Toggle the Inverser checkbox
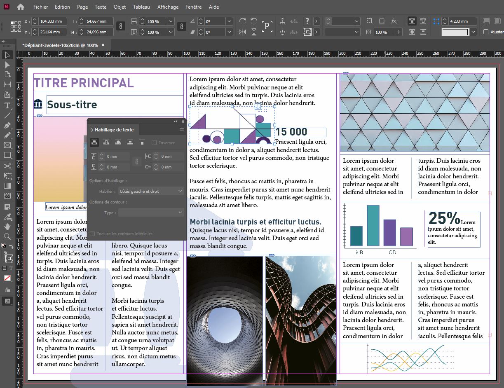Screen dimensions: 504x388 point(154,143)
